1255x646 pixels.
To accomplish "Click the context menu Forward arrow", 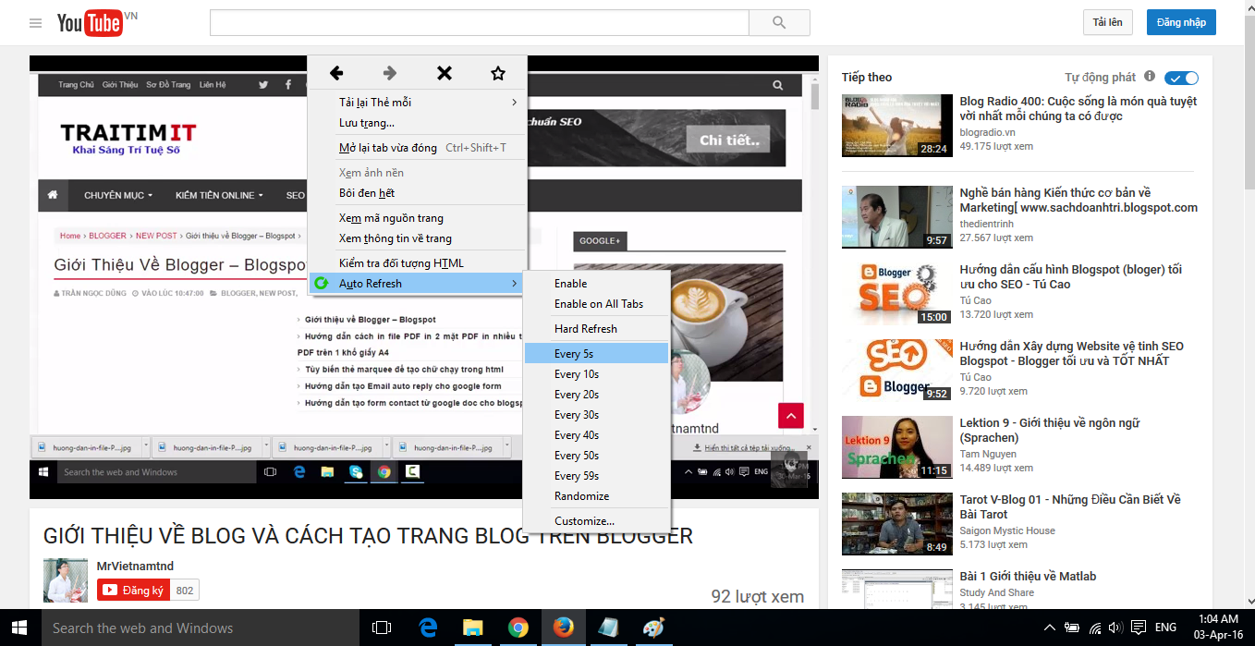I will (390, 73).
